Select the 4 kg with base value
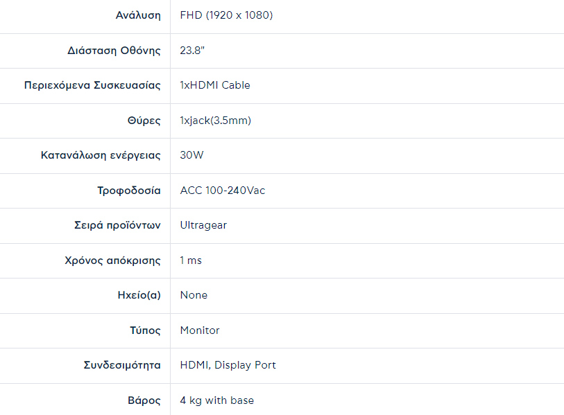Viewport: 564px width, 415px height. (217, 400)
